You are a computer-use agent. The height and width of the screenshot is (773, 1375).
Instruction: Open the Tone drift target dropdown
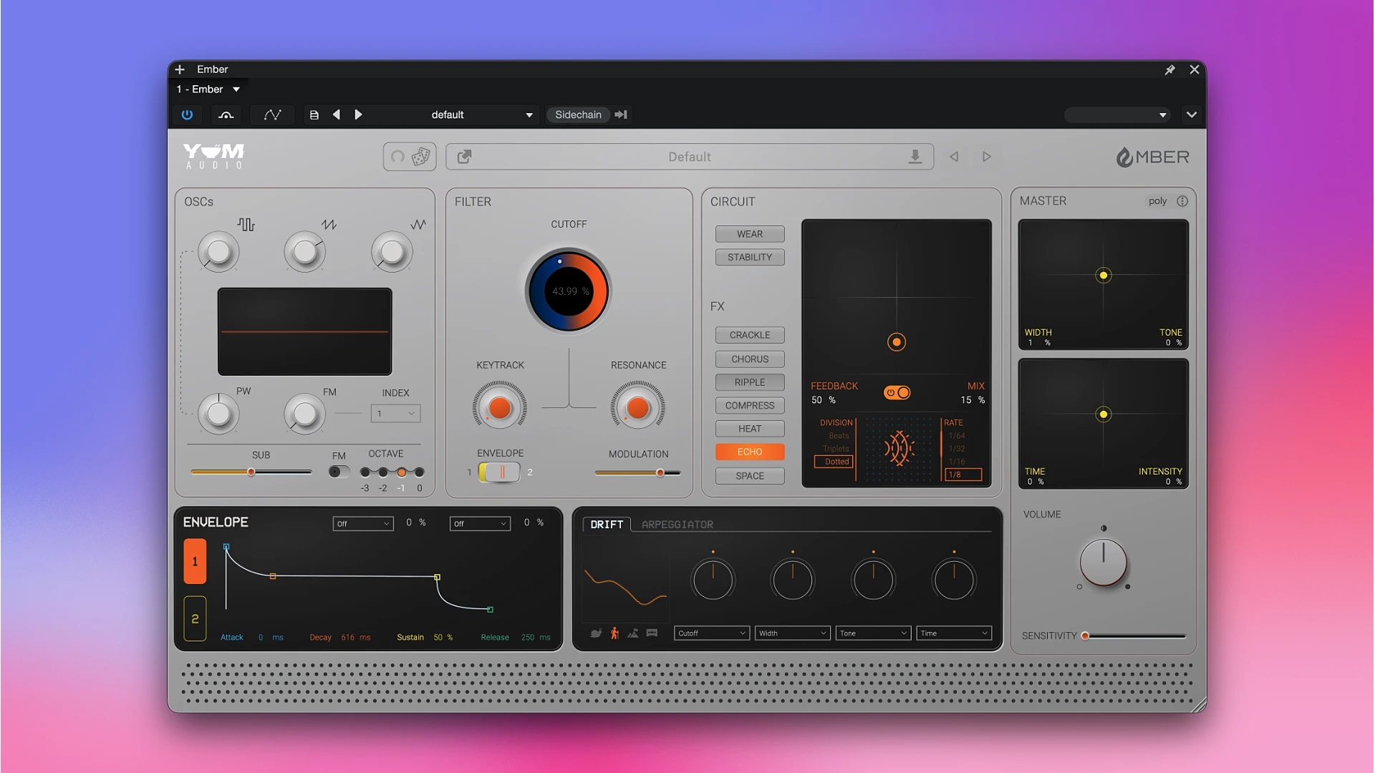click(873, 633)
